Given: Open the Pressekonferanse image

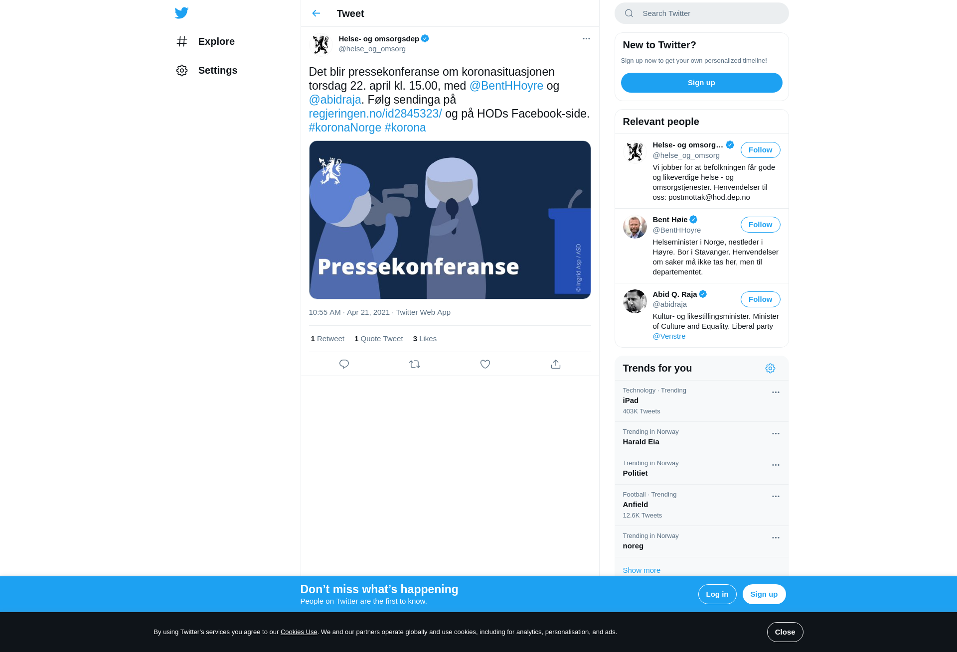Looking at the screenshot, I should pos(450,220).
